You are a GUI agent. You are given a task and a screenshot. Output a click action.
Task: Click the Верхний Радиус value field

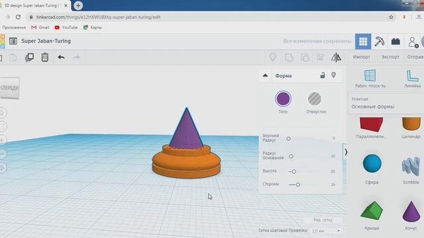[x=334, y=138]
